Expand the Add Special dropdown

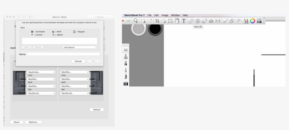click(80, 47)
